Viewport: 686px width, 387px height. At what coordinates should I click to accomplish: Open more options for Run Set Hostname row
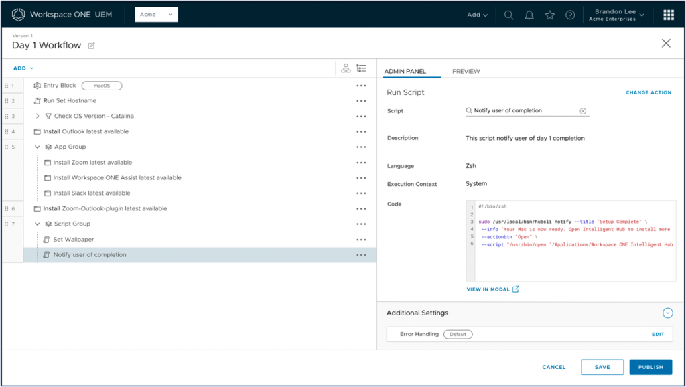point(361,101)
